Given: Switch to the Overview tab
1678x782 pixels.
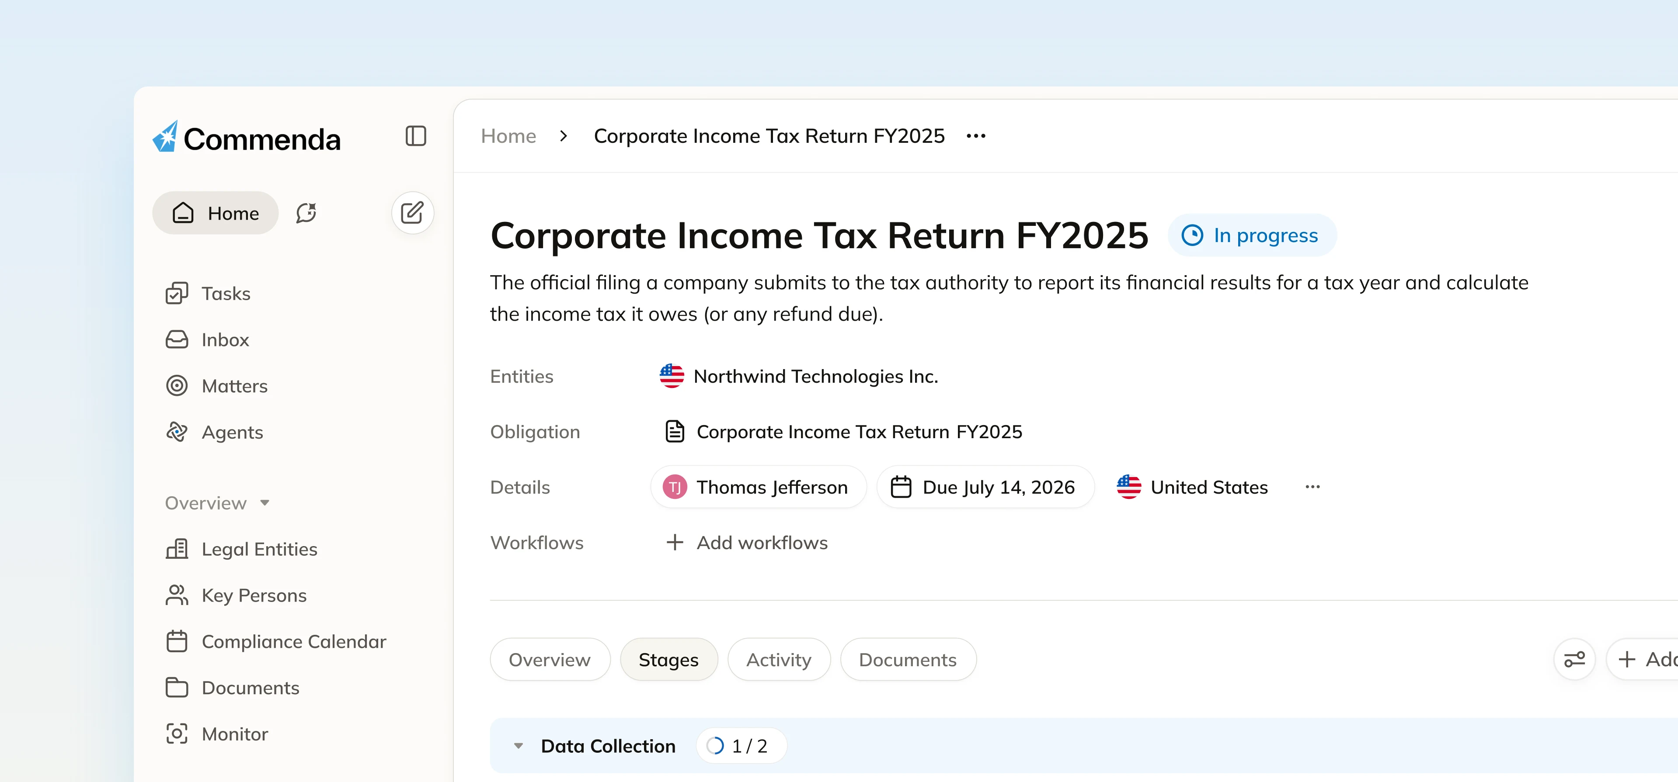Looking at the screenshot, I should click(x=550, y=660).
